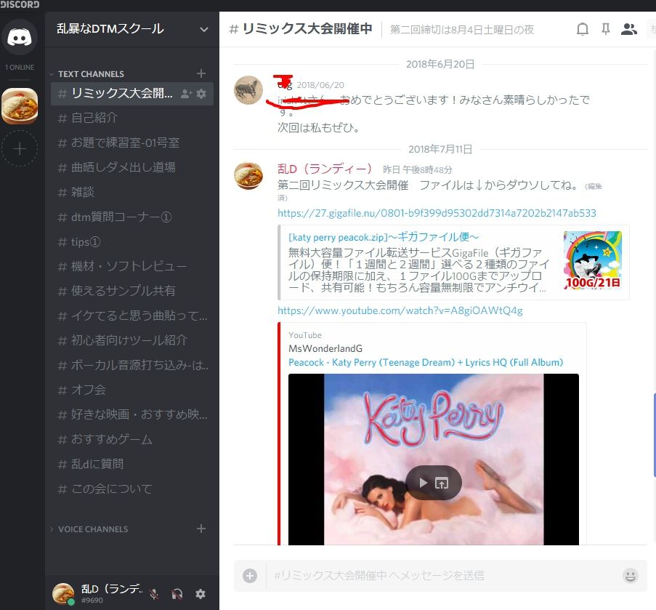Open notification bell settings
Image resolution: width=656 pixels, height=610 pixels.
tap(583, 29)
